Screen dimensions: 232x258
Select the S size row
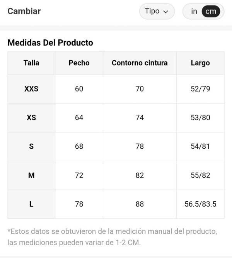[31, 146]
